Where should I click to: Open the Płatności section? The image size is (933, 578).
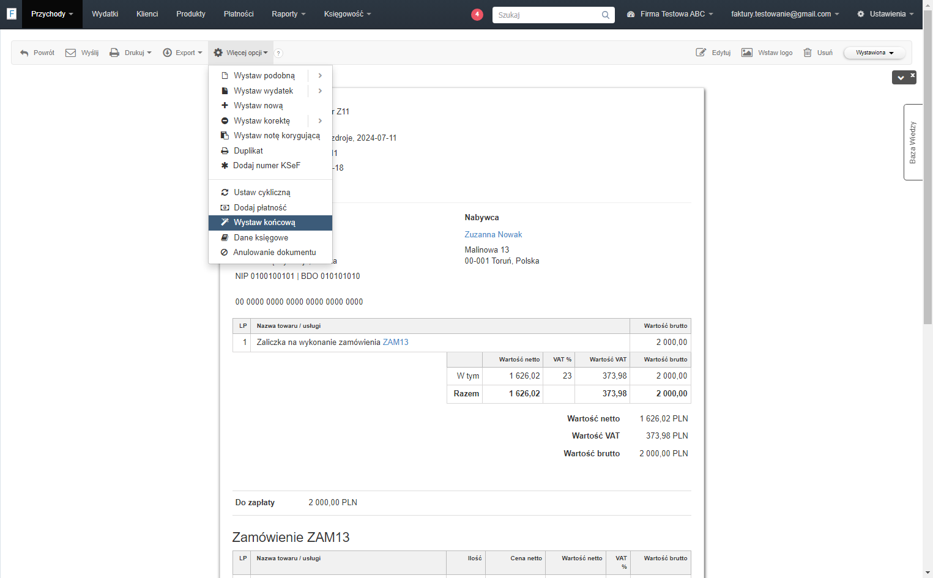(x=239, y=14)
